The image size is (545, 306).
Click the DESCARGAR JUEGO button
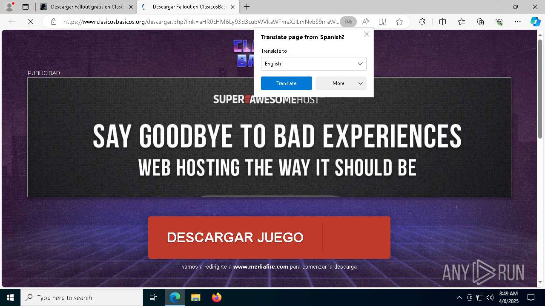coord(269,238)
